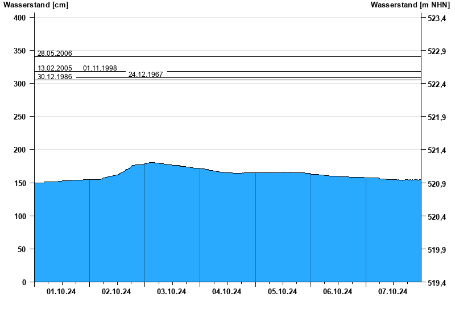Click the 07.10.24 date label
Viewport: 455px width, 313px height.
pyautogui.click(x=393, y=292)
